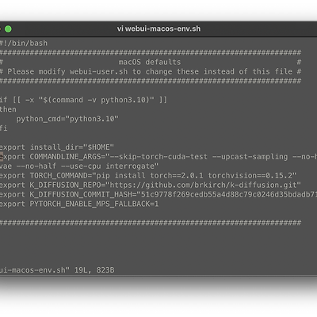The height and width of the screenshot is (317, 317).
Task: Click the 'macOS defaults' comment text
Action: tap(150, 62)
